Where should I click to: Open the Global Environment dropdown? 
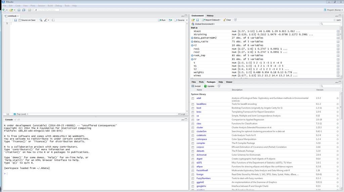(x=203, y=24)
